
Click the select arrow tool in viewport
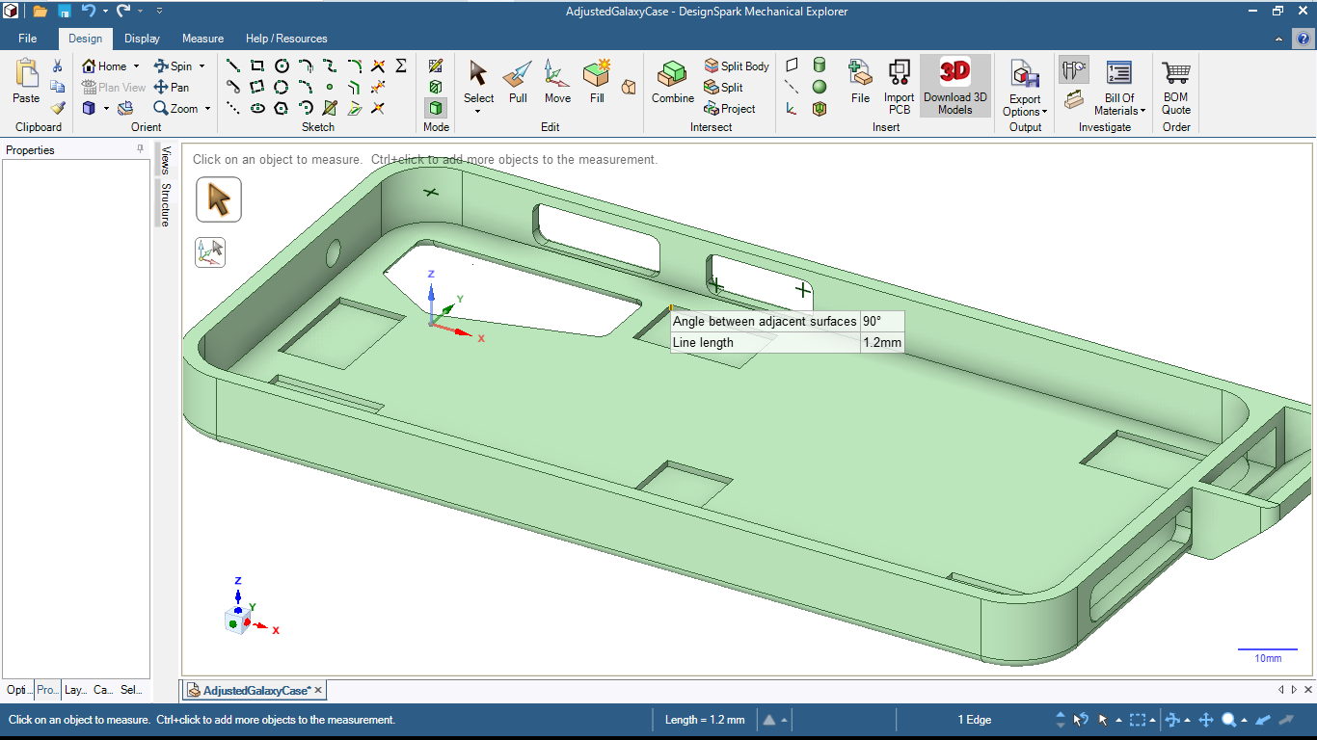(219, 200)
